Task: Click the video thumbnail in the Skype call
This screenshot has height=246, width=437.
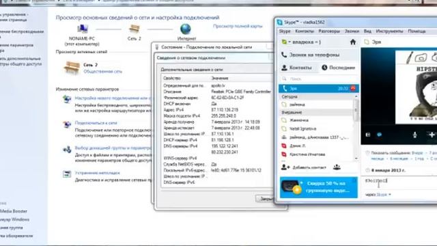Action: point(417,87)
